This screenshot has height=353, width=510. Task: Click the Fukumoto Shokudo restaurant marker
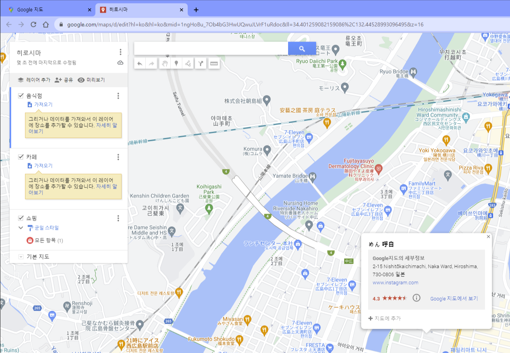(x=239, y=339)
